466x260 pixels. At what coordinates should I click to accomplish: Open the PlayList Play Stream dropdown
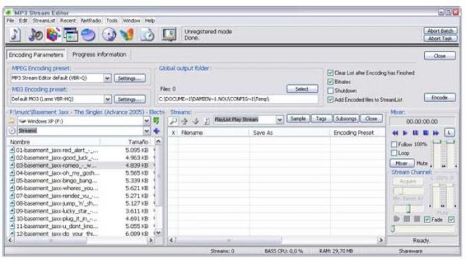coord(280,120)
